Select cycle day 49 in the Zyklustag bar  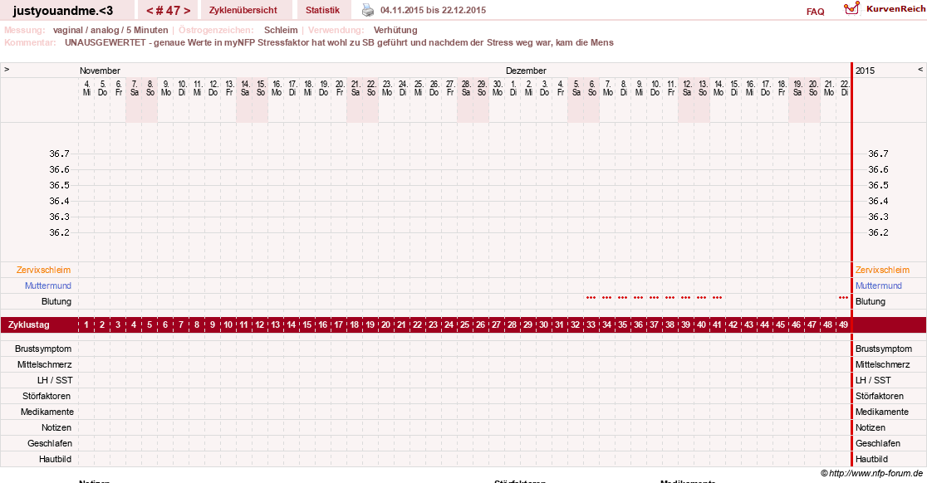843,324
